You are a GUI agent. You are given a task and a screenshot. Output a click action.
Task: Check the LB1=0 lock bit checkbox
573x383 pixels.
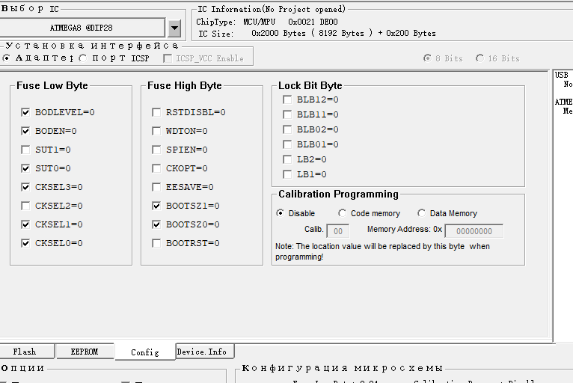(287, 174)
